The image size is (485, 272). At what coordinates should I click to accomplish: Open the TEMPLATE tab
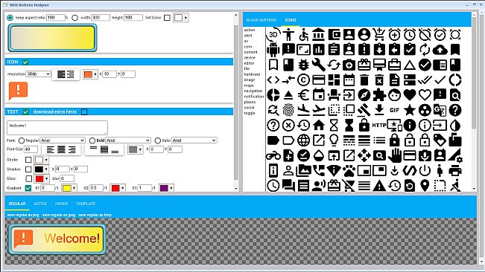point(86,204)
